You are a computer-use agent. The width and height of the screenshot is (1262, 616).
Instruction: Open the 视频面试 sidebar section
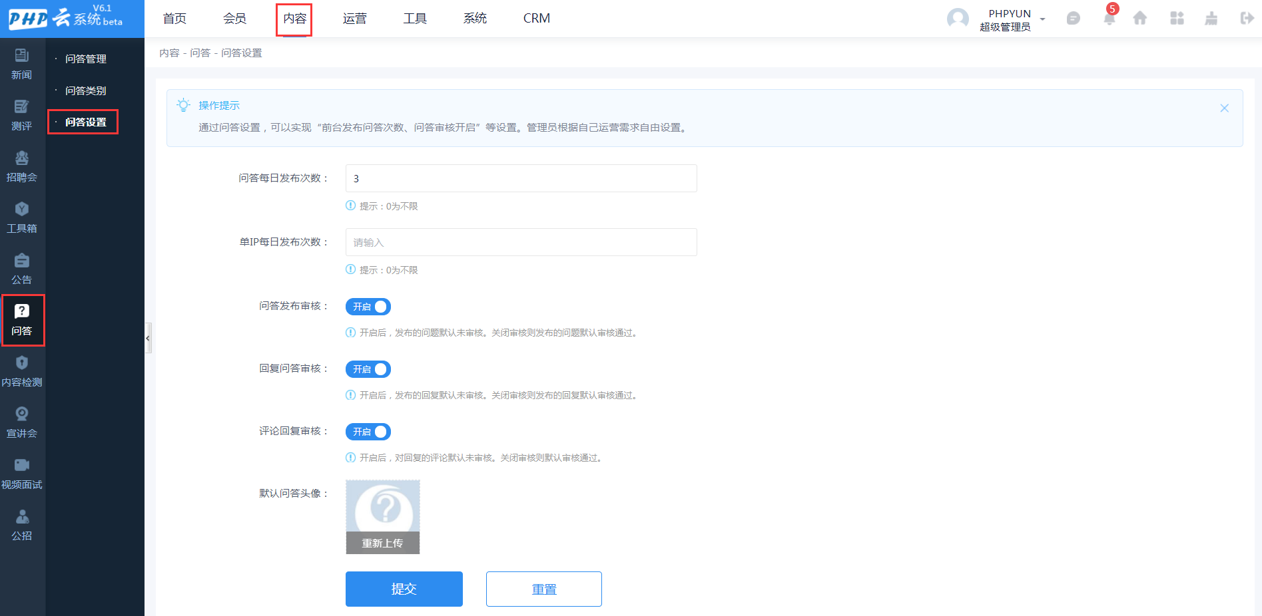(x=22, y=474)
